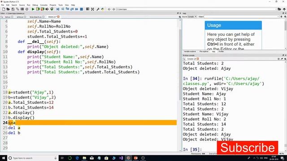The width and height of the screenshot is (287, 161).
Task: Go back with left arrow icon
Action: (x=109, y=9)
